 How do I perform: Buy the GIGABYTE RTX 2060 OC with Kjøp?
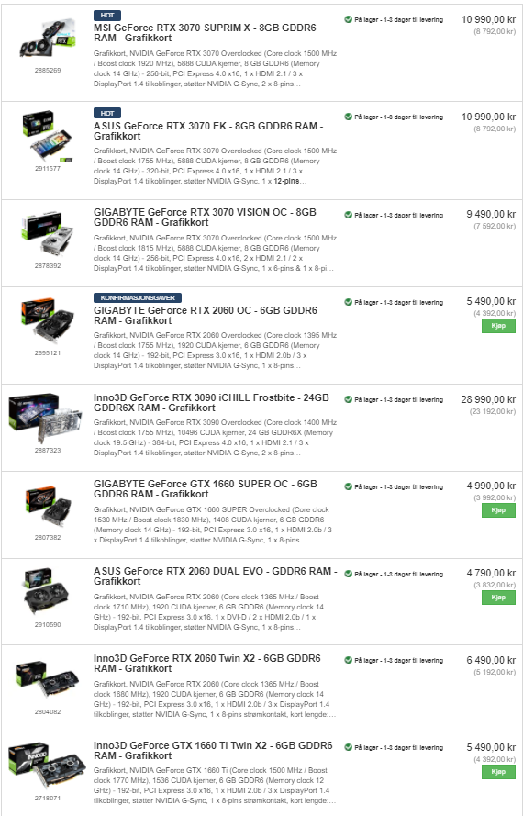pyautogui.click(x=498, y=326)
